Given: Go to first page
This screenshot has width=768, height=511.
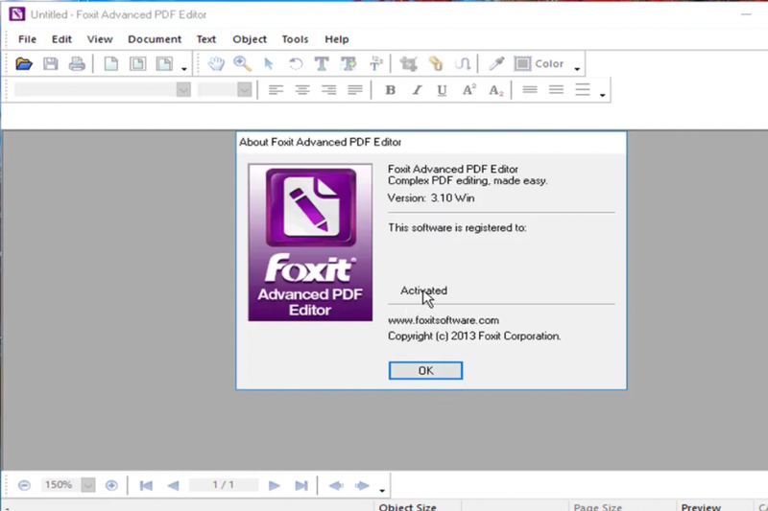Looking at the screenshot, I should (146, 485).
